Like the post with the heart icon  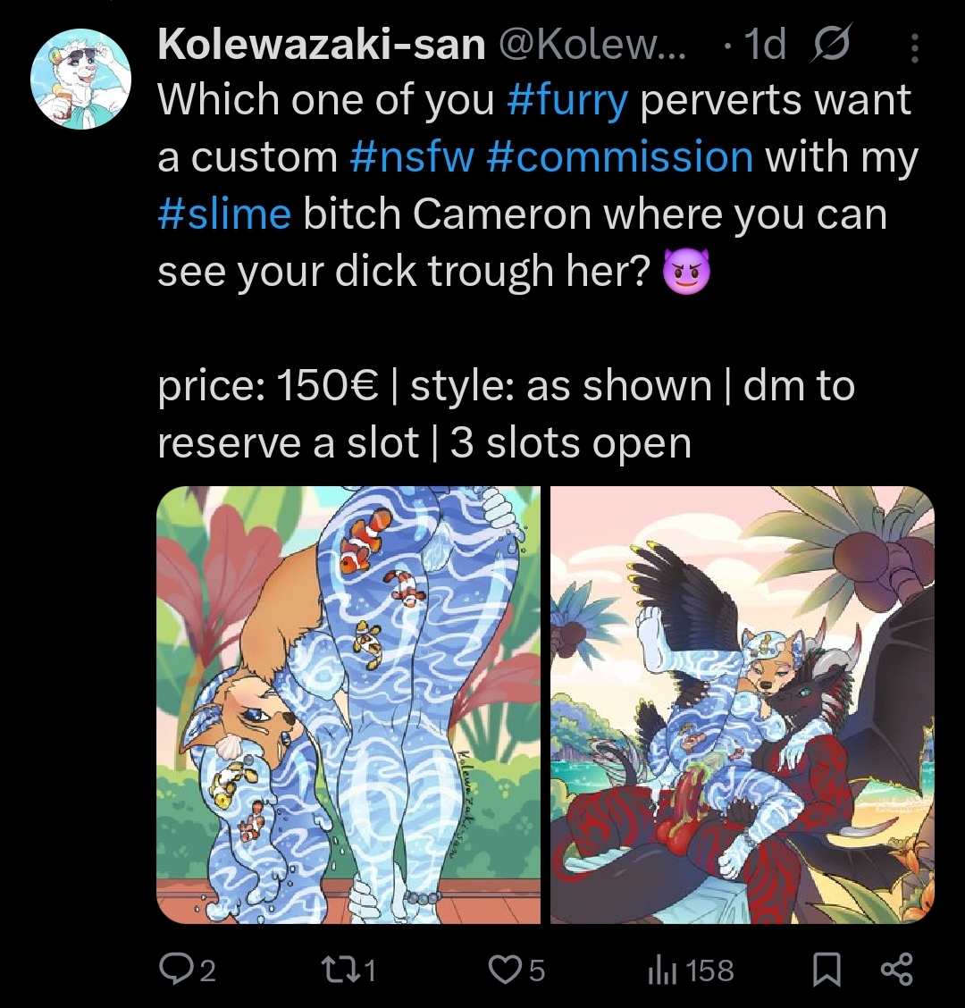coord(506,970)
